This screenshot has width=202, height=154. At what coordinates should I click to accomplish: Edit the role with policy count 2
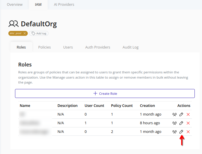pos(181,132)
